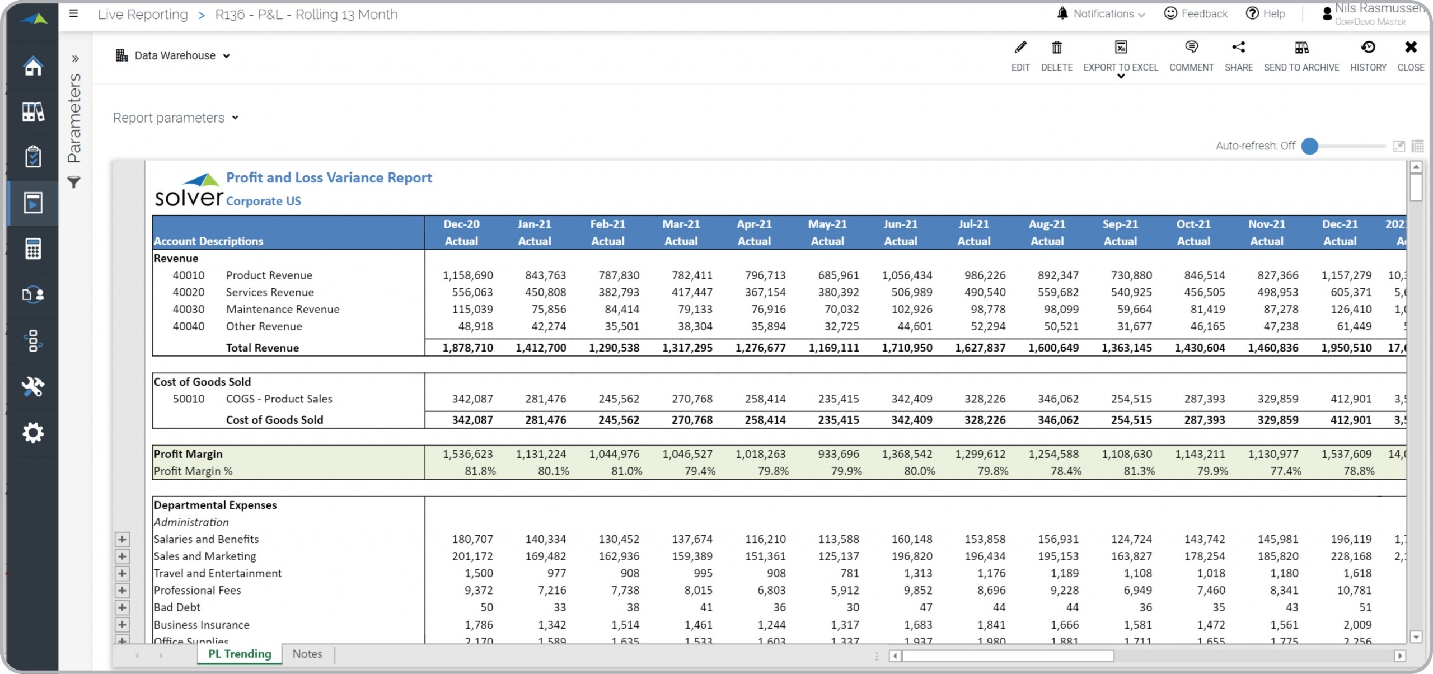Click the Delete trash icon

point(1056,48)
